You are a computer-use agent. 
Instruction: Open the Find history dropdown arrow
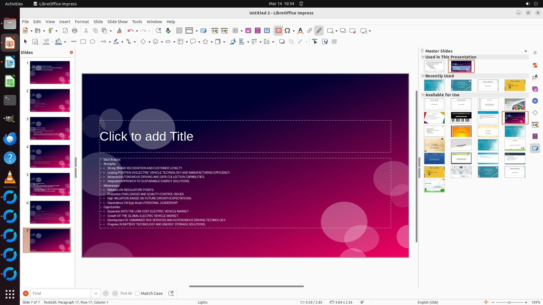[96, 293]
